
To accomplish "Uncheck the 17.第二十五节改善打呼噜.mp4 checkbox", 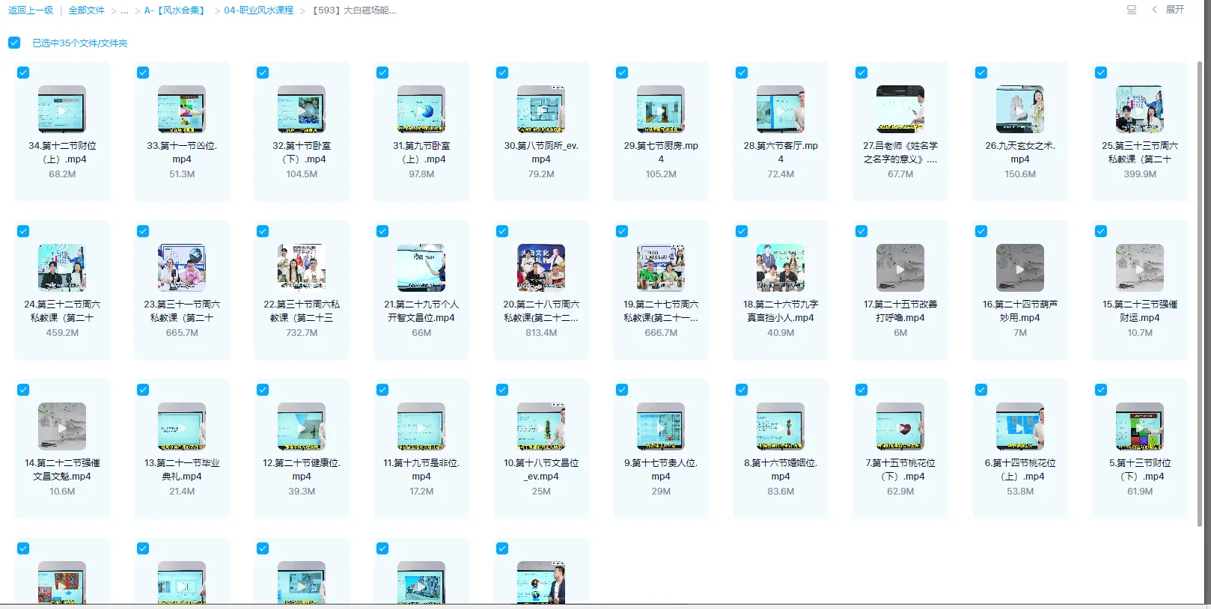I will pos(861,231).
